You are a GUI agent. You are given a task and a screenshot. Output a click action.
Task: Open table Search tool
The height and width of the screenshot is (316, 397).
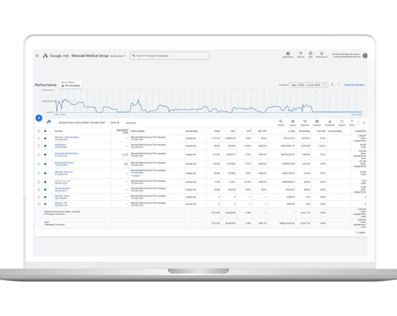[x=281, y=123]
